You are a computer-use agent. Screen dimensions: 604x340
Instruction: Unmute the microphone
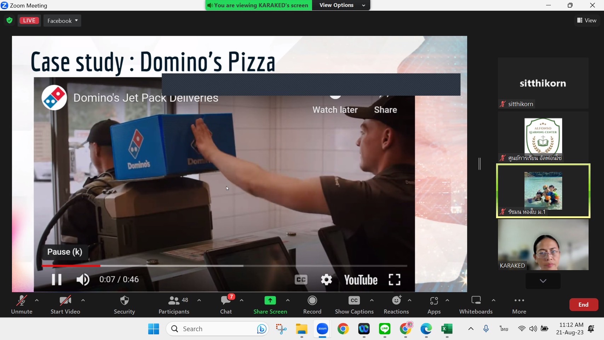(x=22, y=305)
